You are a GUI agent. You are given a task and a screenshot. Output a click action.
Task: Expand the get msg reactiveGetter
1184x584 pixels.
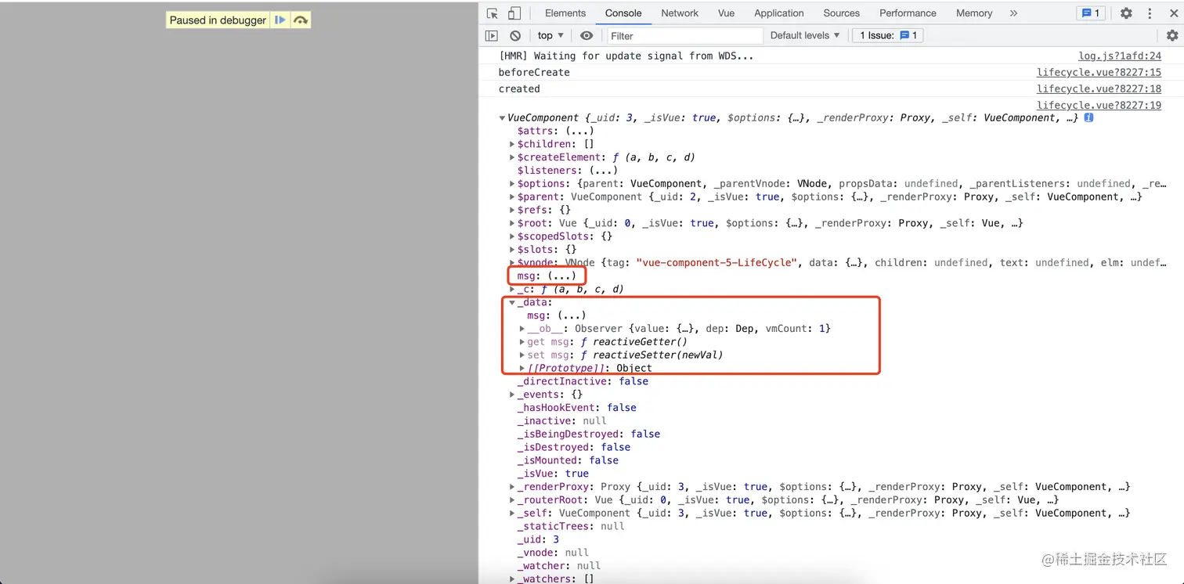[522, 342]
